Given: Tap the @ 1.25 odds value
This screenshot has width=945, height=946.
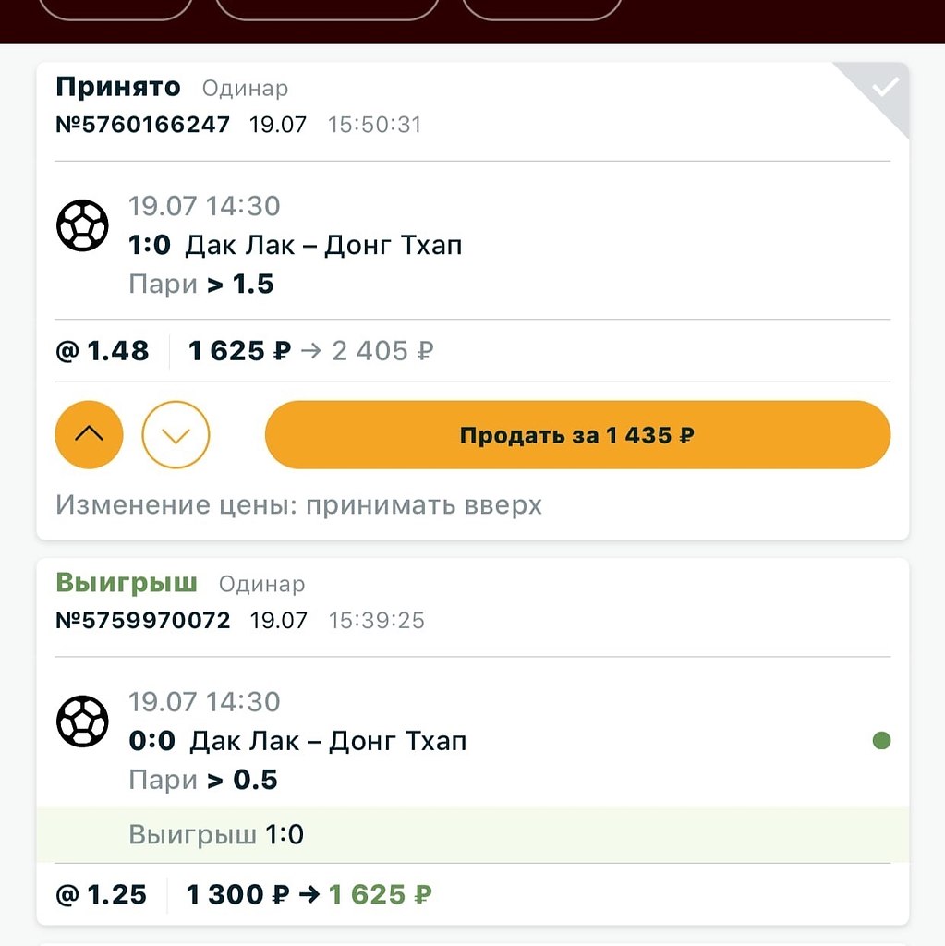Looking at the screenshot, I should [x=102, y=894].
